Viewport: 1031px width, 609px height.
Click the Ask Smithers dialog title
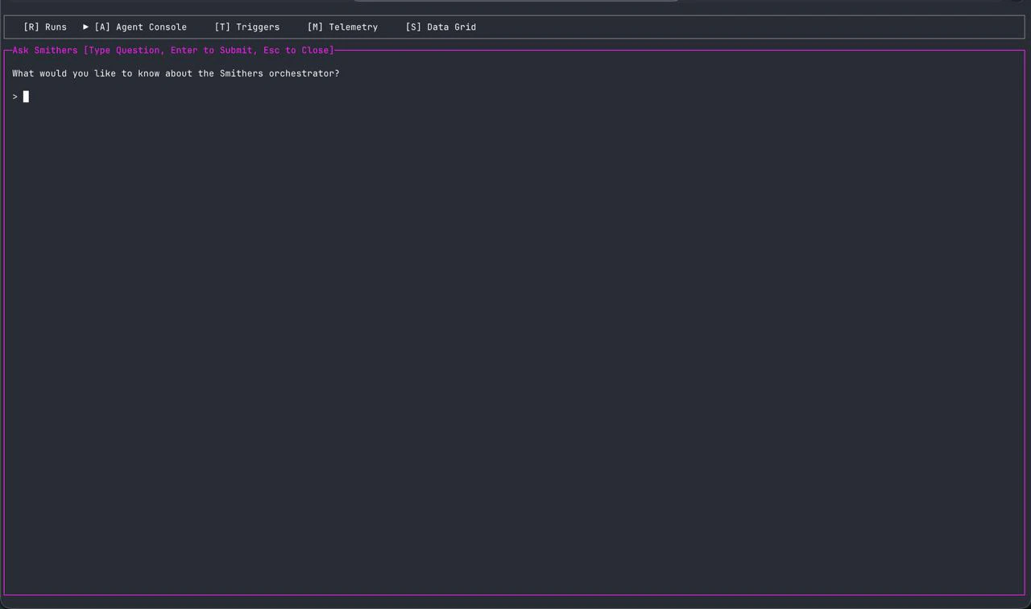pyautogui.click(x=43, y=50)
